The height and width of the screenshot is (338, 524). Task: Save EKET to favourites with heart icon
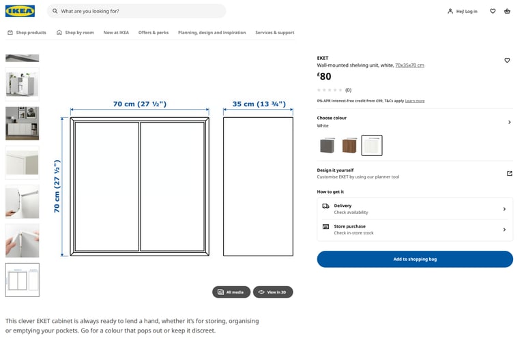tap(507, 61)
